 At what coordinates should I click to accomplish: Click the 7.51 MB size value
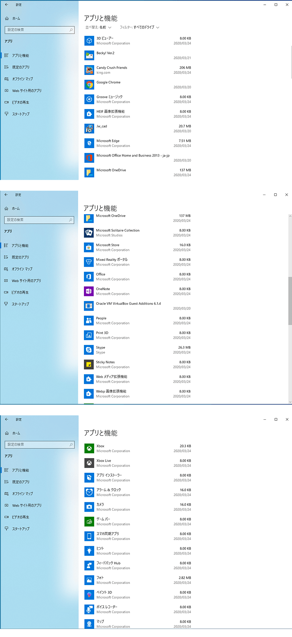pyautogui.click(x=185, y=141)
